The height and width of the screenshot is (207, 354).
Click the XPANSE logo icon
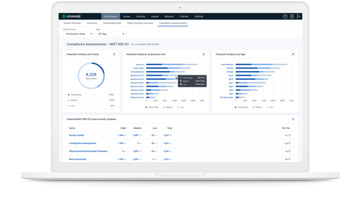(x=65, y=16)
